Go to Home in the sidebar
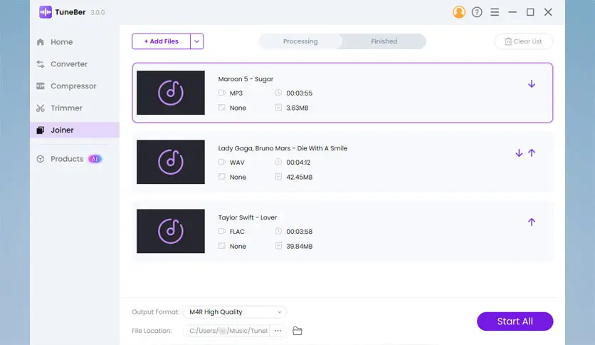This screenshot has width=595, height=345. (74, 42)
